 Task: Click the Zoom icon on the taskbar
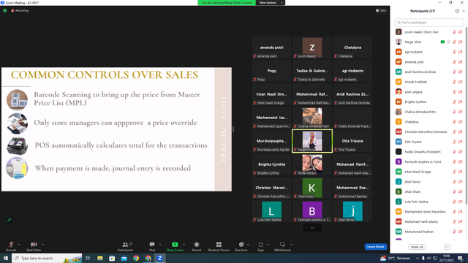coord(159,258)
